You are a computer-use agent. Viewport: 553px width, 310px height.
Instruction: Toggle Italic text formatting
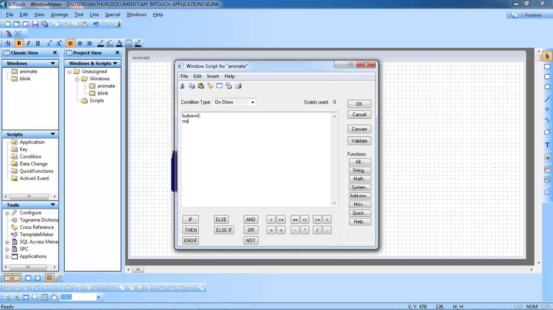coord(29,43)
